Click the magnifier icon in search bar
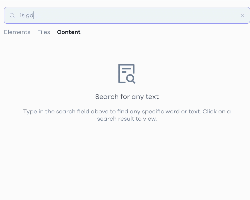Screen dimensions: 250x200 click(12, 15)
